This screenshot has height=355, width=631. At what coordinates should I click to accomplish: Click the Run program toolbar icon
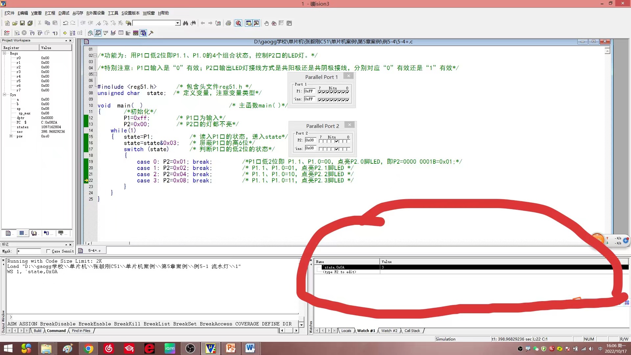17,33
